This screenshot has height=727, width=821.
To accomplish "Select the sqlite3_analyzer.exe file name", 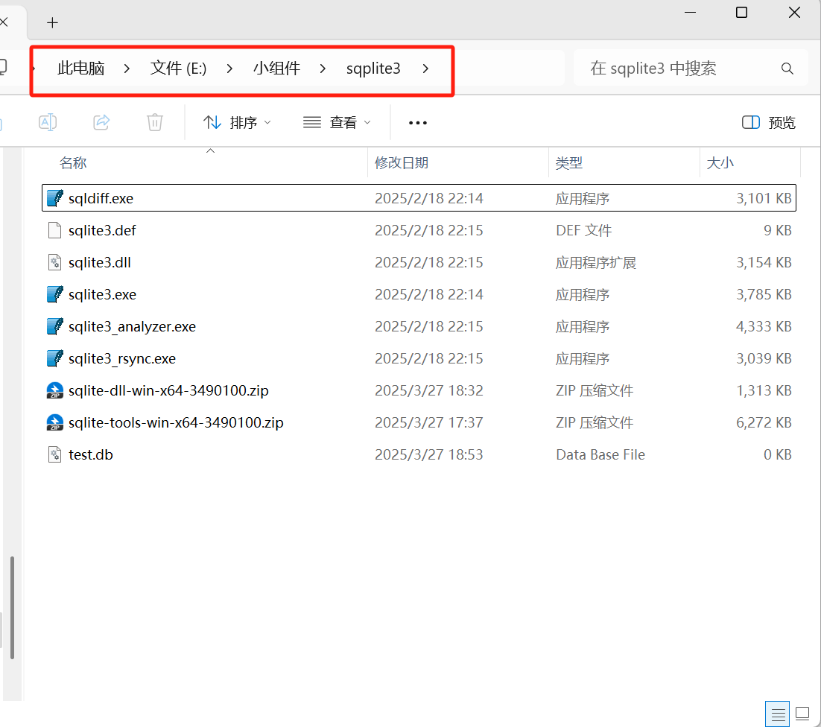I will tap(132, 326).
